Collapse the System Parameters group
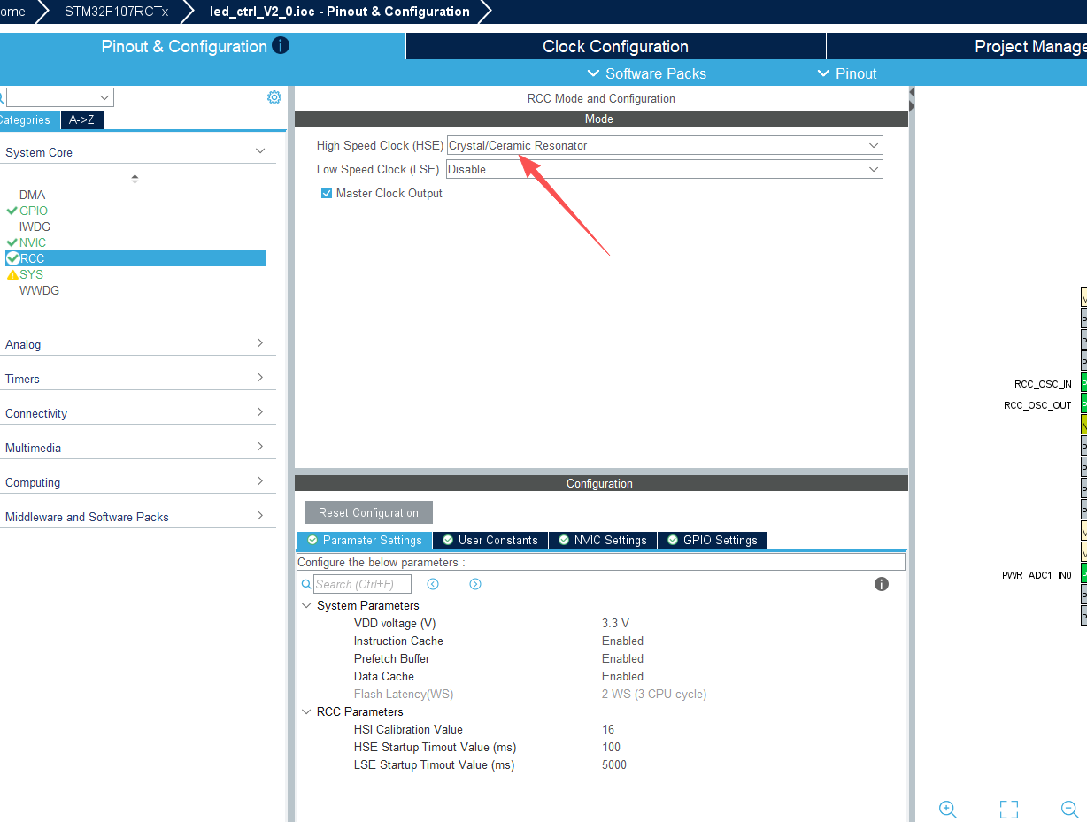 307,606
